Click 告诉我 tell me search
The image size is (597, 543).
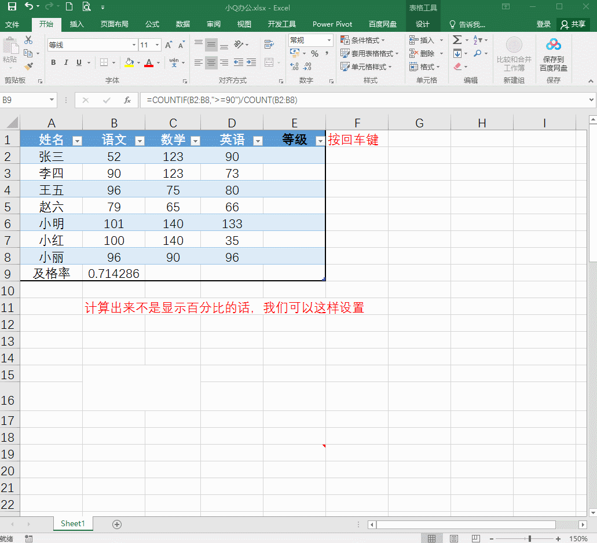click(x=467, y=24)
